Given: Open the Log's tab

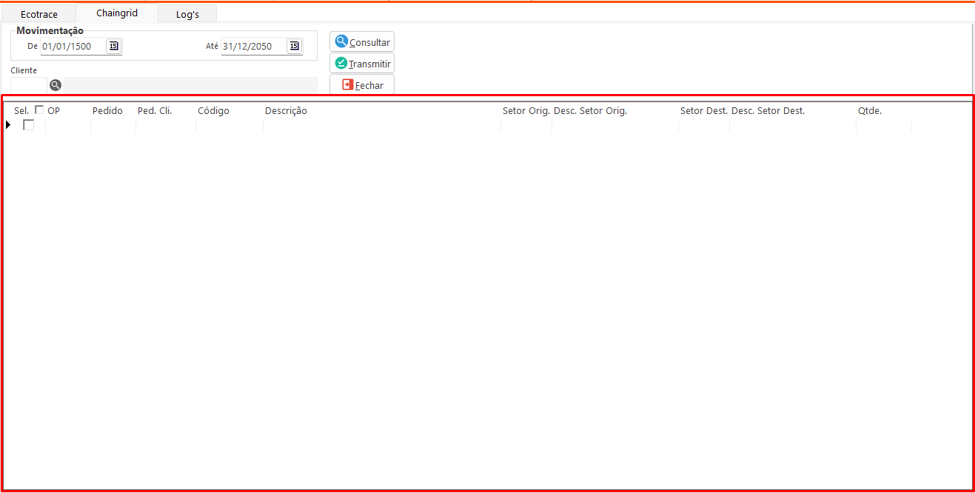Looking at the screenshot, I should (187, 14).
